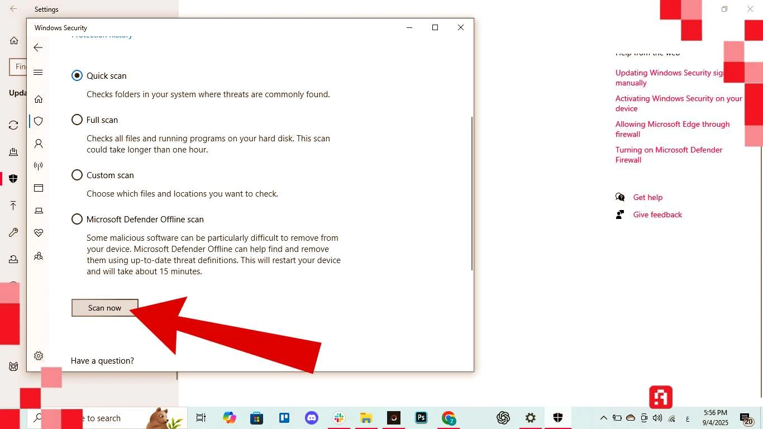Switch to Settings gear on taskbar
This screenshot has height=429, width=763.
(x=531, y=418)
